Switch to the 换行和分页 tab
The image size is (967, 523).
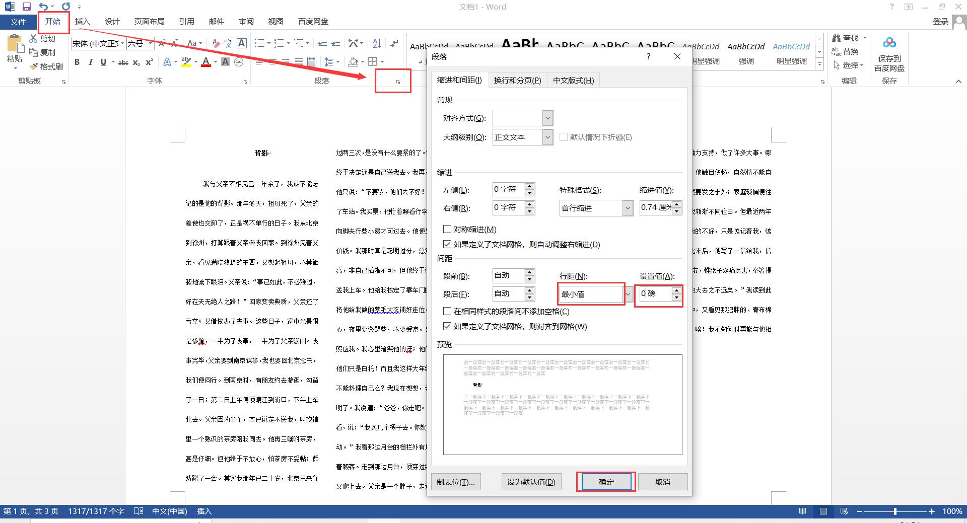pyautogui.click(x=517, y=80)
